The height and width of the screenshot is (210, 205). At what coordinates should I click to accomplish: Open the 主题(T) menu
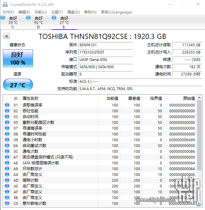(x=57, y=12)
